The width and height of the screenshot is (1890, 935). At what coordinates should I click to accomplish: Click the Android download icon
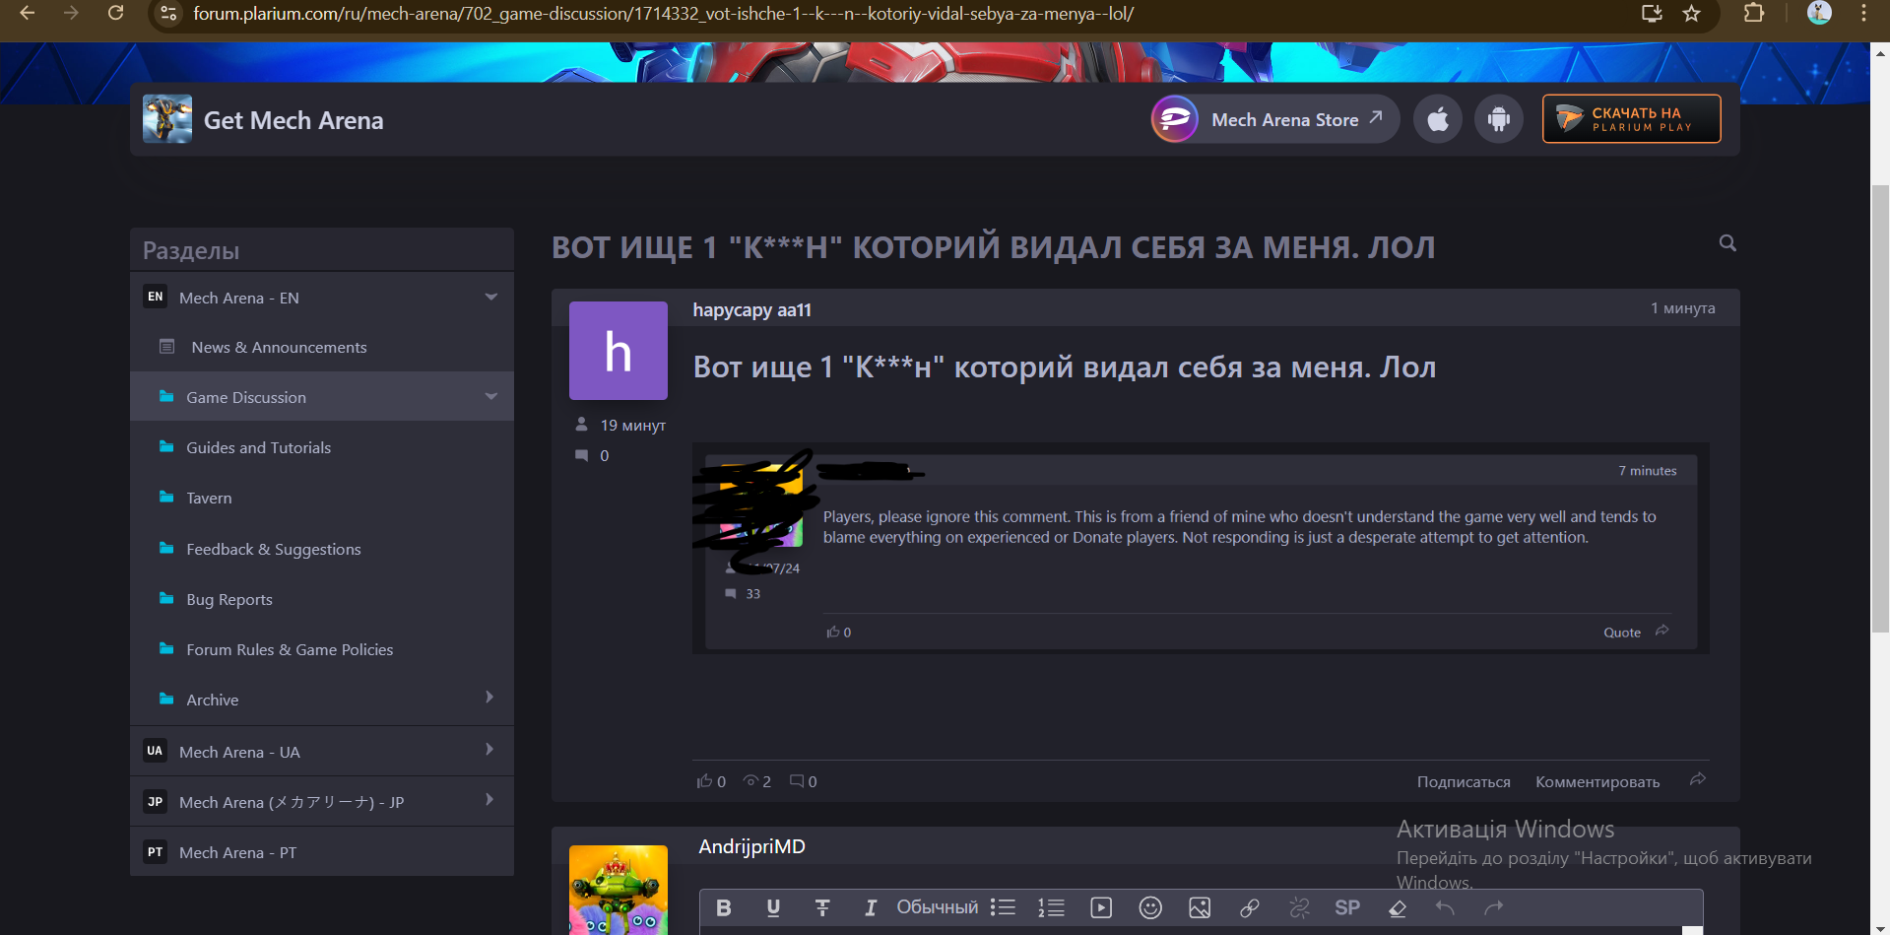coord(1499,119)
